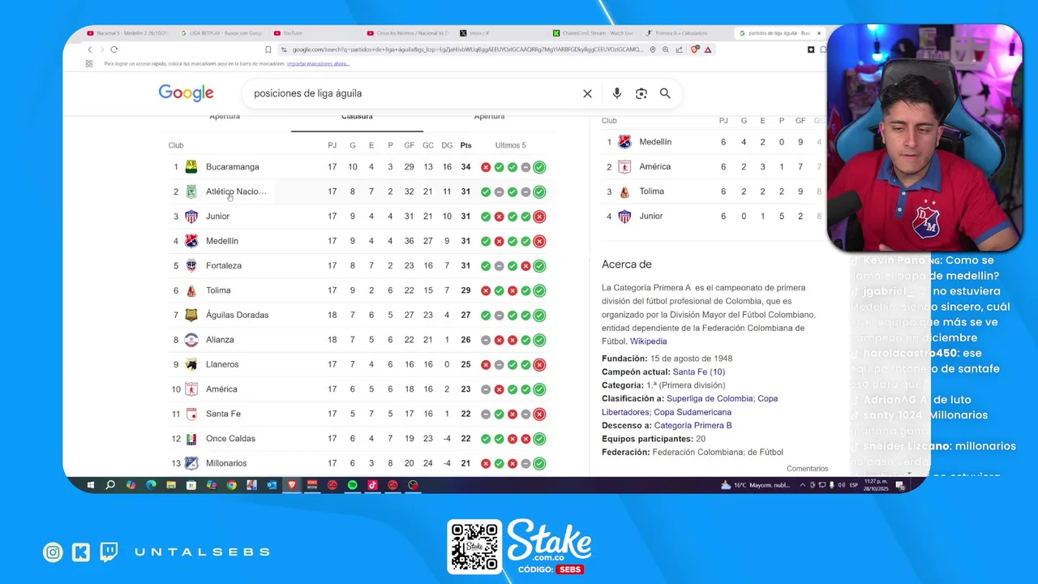Click the Llaneros team name
This screenshot has height=584, width=1038.
pyautogui.click(x=222, y=364)
